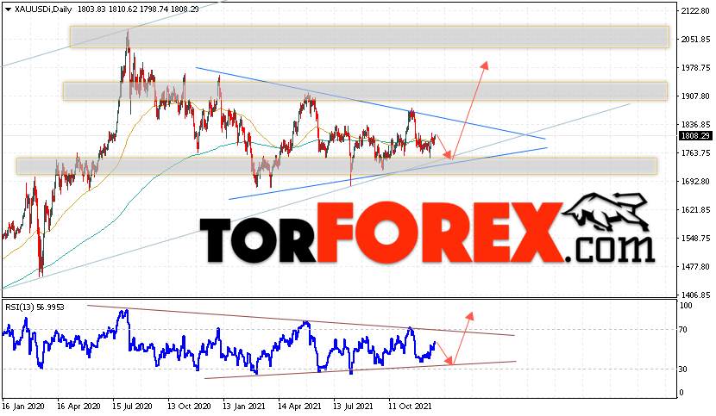This screenshot has height=416, width=716.
Task: Click the 16 Apr 2020 date label
Action: tap(79, 407)
